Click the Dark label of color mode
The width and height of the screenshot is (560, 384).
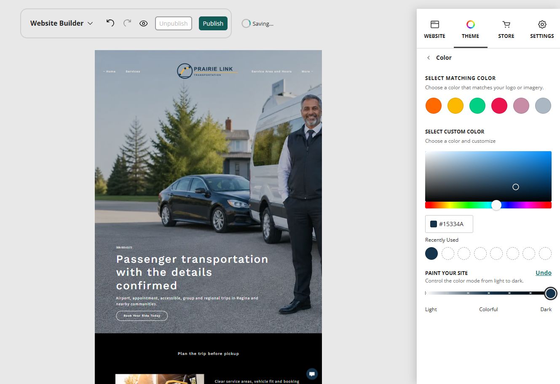546,309
